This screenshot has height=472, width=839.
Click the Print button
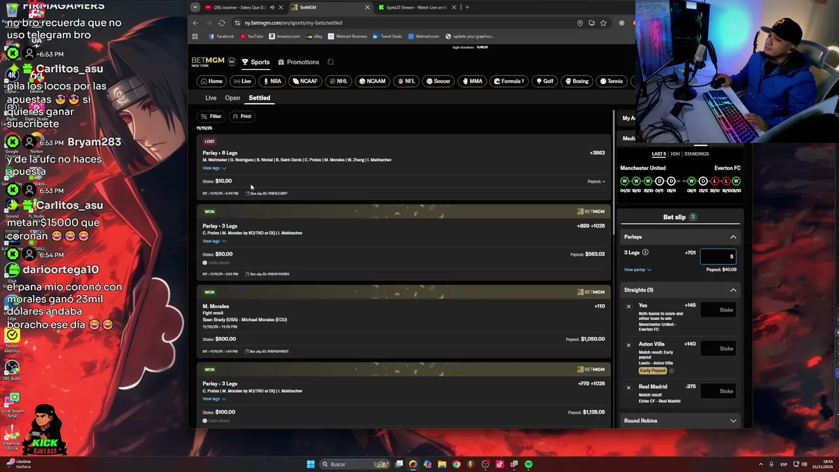pos(242,117)
